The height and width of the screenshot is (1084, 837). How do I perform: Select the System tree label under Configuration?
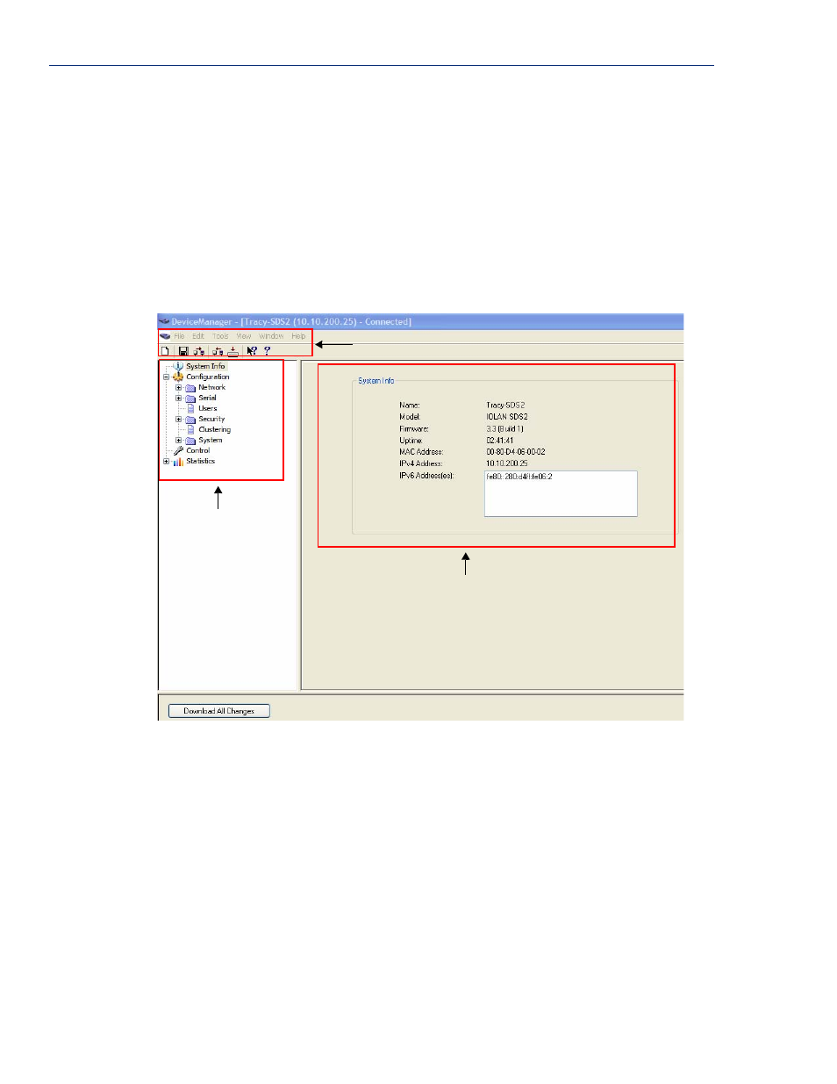click(211, 440)
